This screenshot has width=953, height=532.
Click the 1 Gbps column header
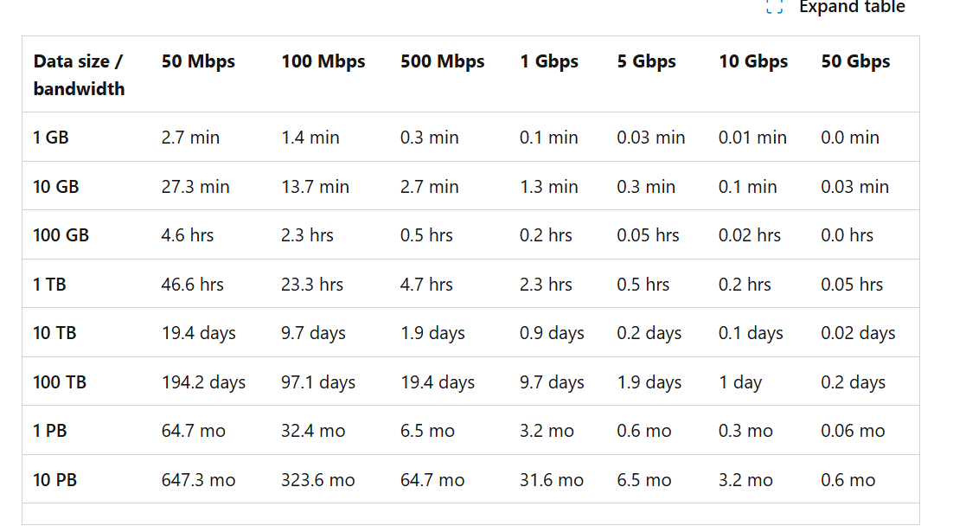(549, 62)
